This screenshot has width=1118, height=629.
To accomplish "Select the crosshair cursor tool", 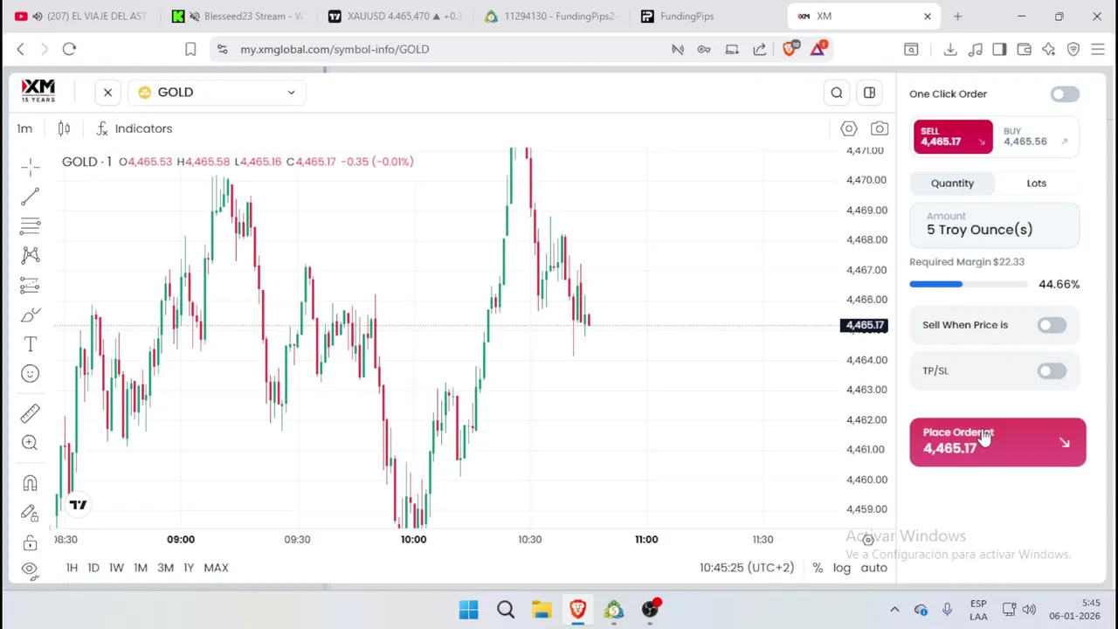I will click(x=30, y=166).
